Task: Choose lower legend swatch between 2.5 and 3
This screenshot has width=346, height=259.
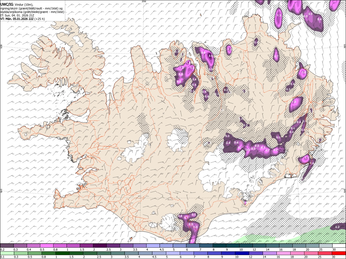Action: [104, 253]
